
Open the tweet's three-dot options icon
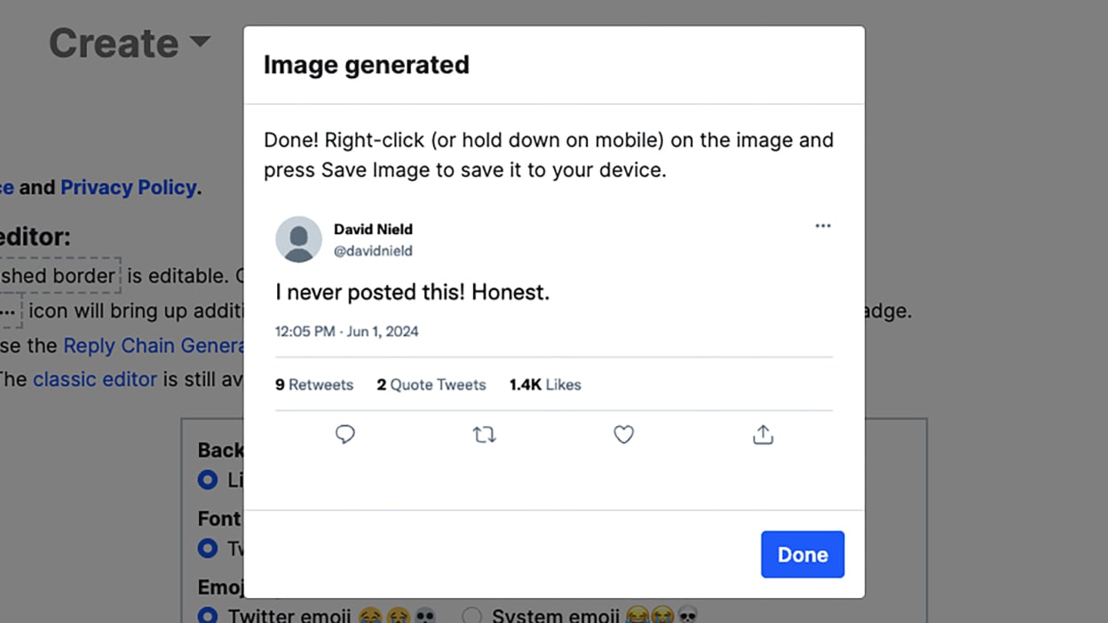click(822, 226)
